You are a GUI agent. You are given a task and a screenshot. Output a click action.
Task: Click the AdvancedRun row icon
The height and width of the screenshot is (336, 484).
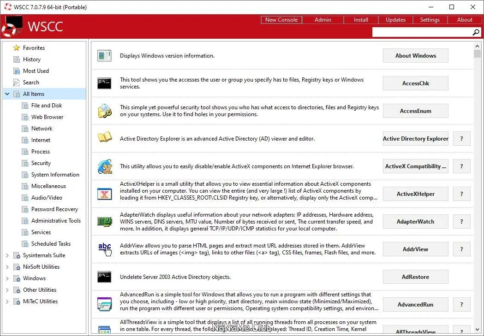click(x=104, y=305)
